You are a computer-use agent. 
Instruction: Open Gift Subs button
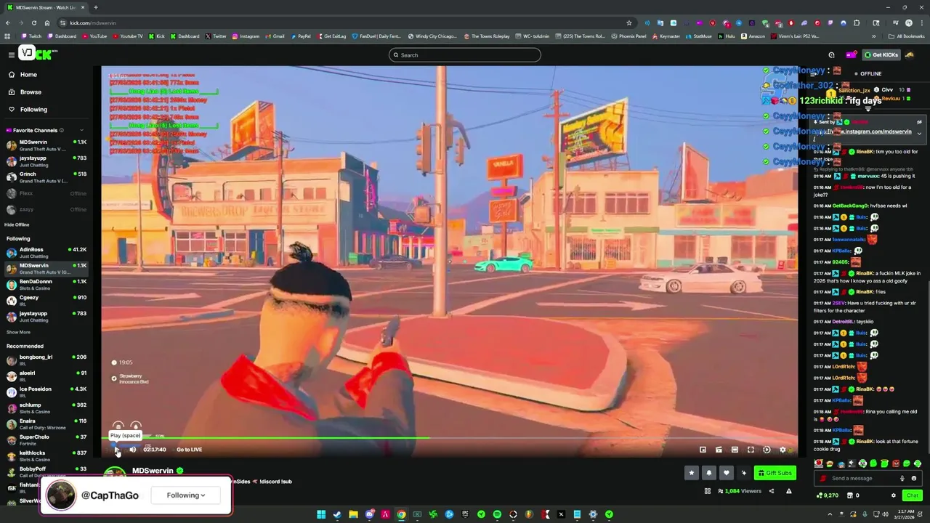click(x=775, y=473)
